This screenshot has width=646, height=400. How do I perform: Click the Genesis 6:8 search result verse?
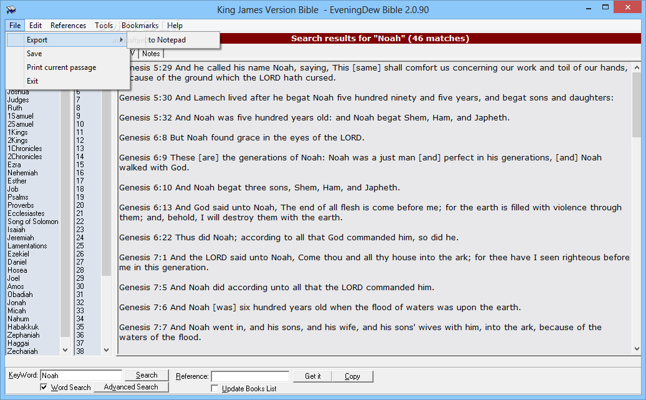[x=242, y=138]
